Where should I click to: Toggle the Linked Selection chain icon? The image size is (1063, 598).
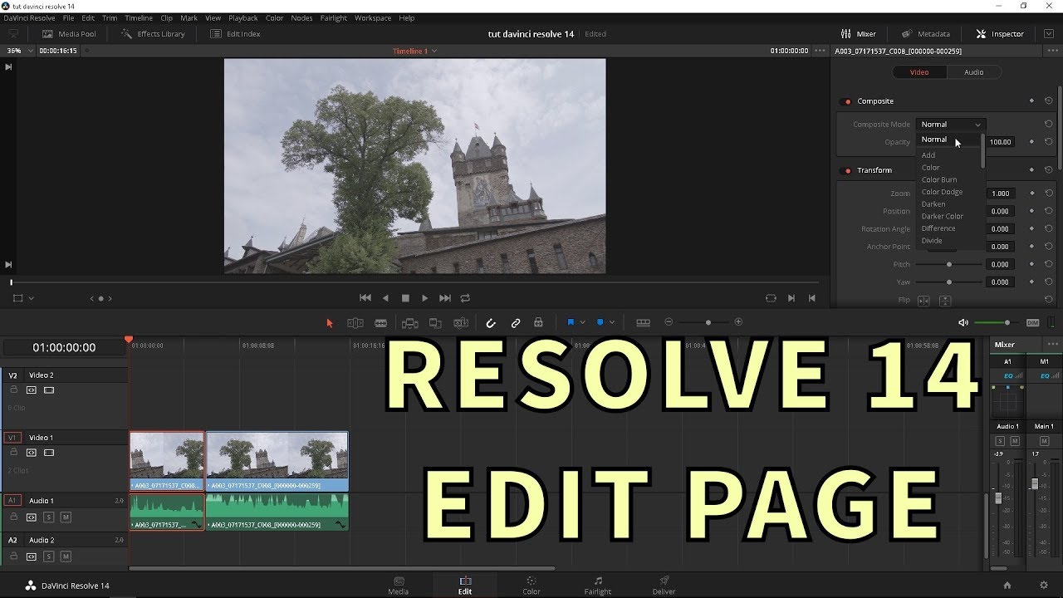(516, 322)
